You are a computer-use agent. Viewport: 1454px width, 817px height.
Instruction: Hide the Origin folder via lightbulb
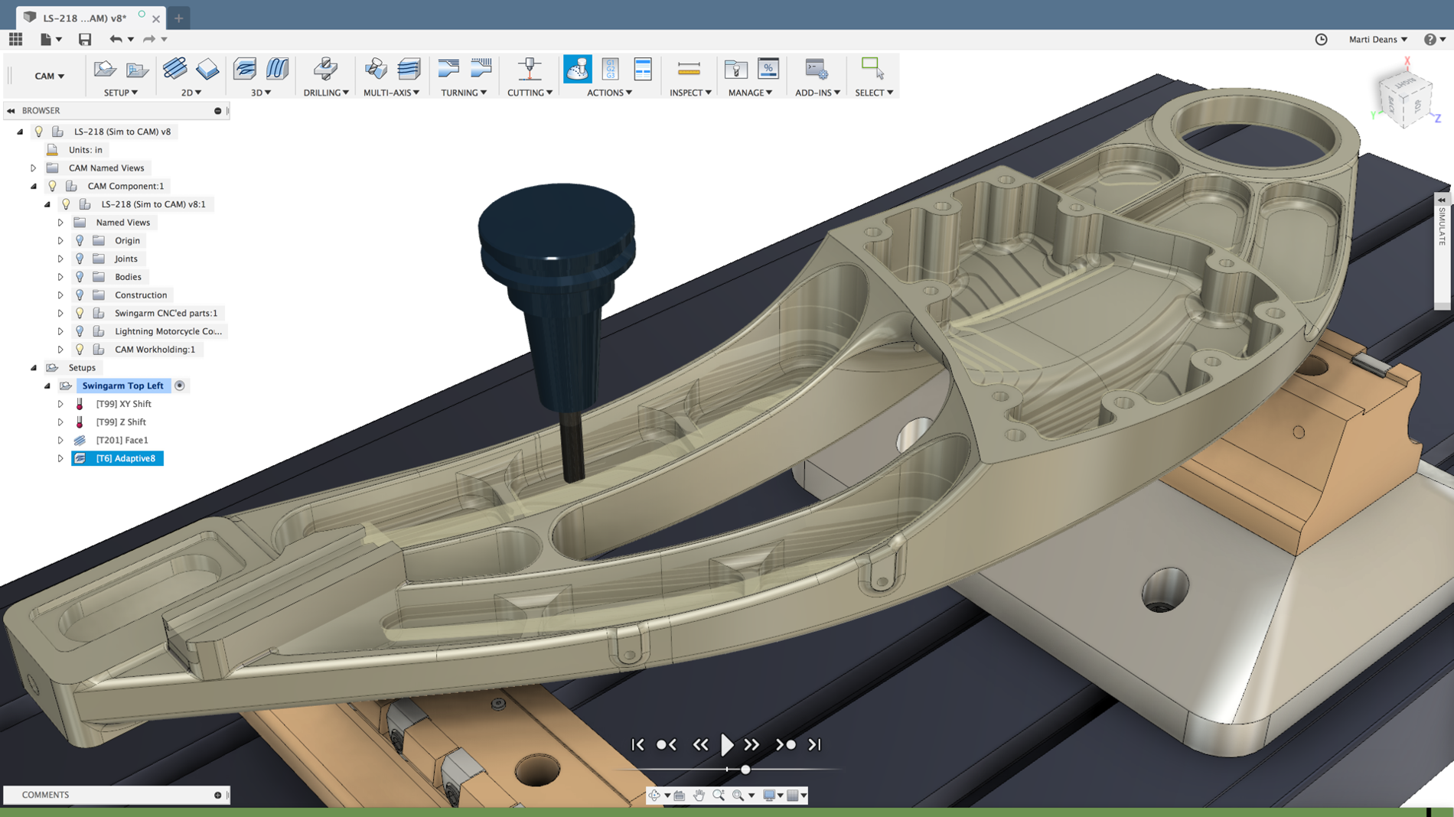pos(80,240)
